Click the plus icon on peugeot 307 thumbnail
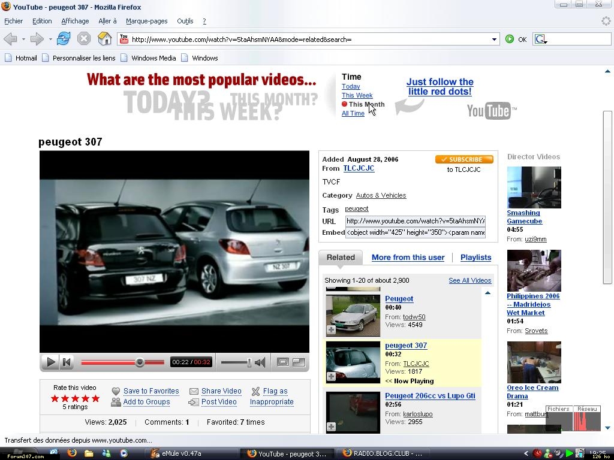This screenshot has height=460, width=614. point(331,376)
